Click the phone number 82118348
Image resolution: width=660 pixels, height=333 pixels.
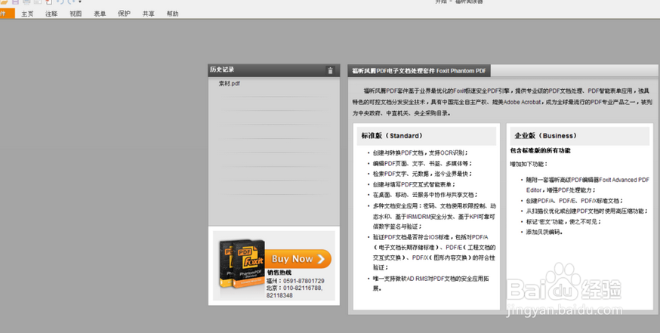(279, 295)
